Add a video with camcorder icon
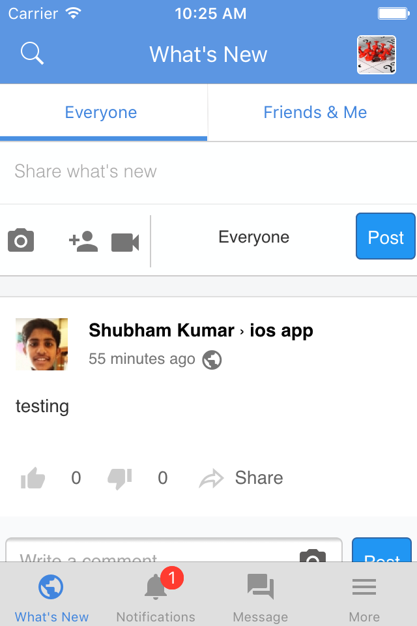417x626 pixels. tap(125, 242)
